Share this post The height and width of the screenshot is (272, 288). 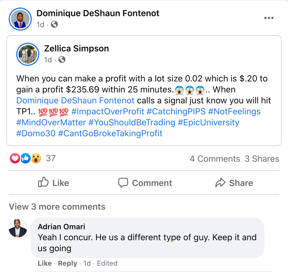tap(234, 183)
